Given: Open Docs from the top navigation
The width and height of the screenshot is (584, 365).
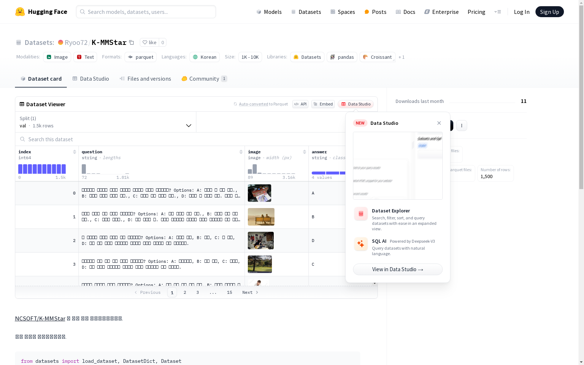Looking at the screenshot, I should (406, 12).
